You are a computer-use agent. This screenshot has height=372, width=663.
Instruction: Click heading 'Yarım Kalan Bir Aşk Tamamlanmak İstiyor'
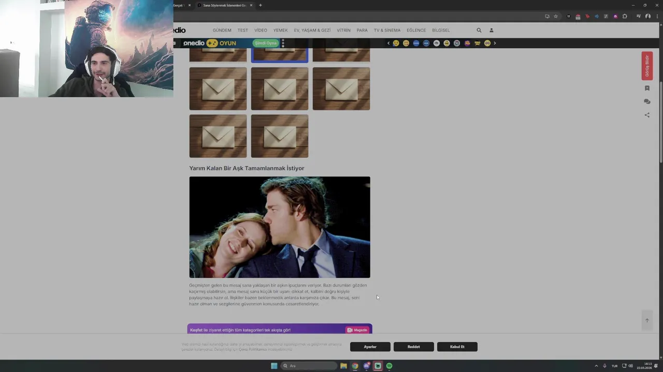pos(247,168)
